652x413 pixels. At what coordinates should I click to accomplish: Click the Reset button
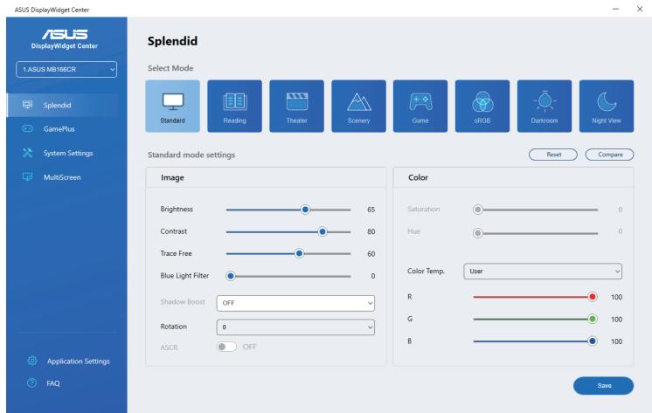(553, 155)
